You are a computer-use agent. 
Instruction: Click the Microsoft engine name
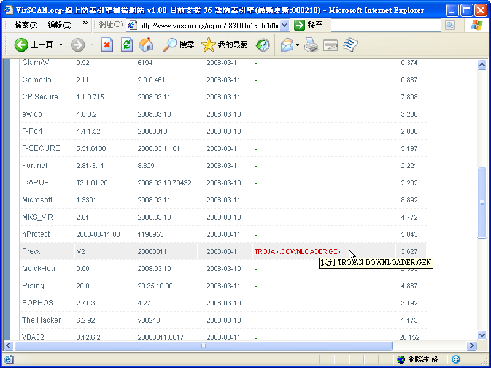click(37, 200)
